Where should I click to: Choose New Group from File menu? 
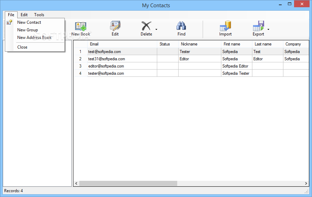pyautogui.click(x=28, y=30)
